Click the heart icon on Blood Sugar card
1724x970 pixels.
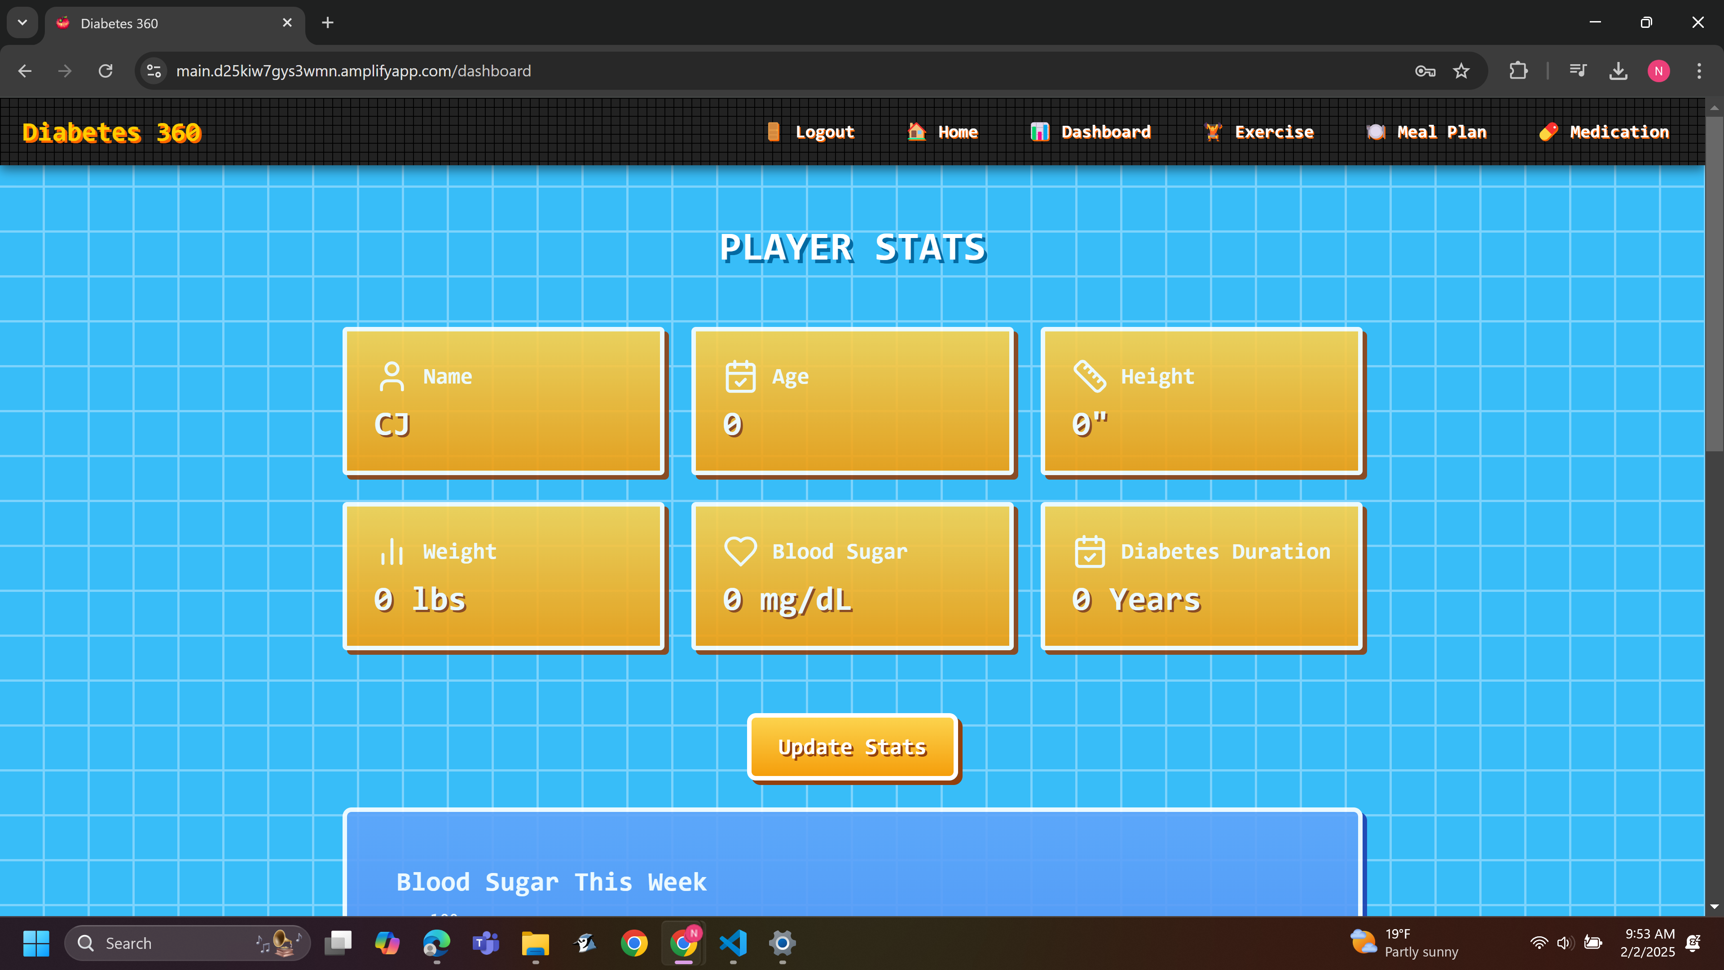click(x=740, y=551)
